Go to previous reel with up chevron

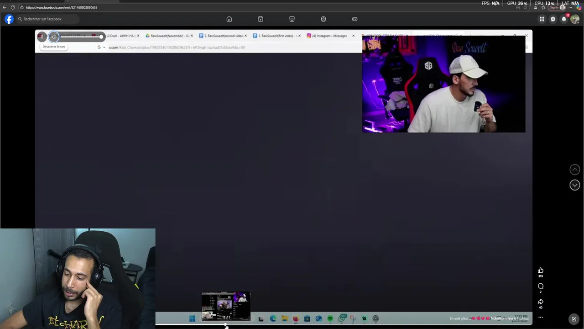[x=574, y=170]
